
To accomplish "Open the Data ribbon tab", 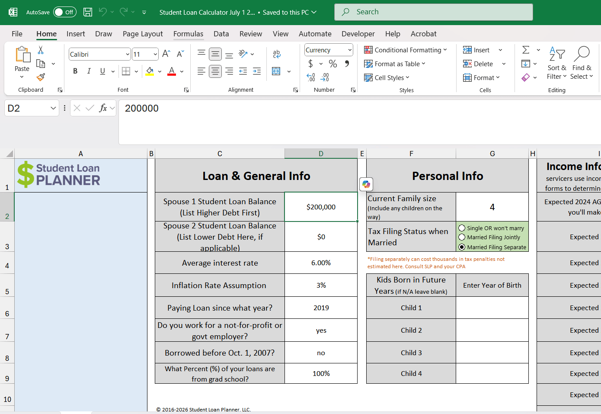I will 221,34.
